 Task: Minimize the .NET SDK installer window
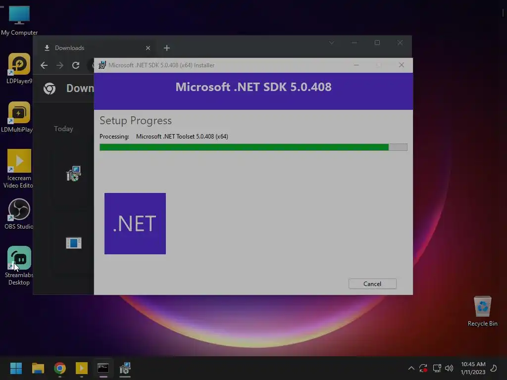pos(356,65)
